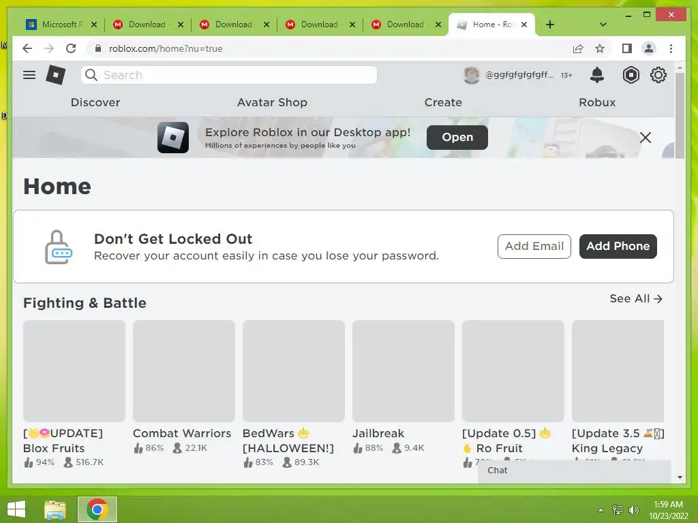Viewport: 698px width, 523px height.
Task: Open Chrome profile avatar menu
Action: [649, 48]
